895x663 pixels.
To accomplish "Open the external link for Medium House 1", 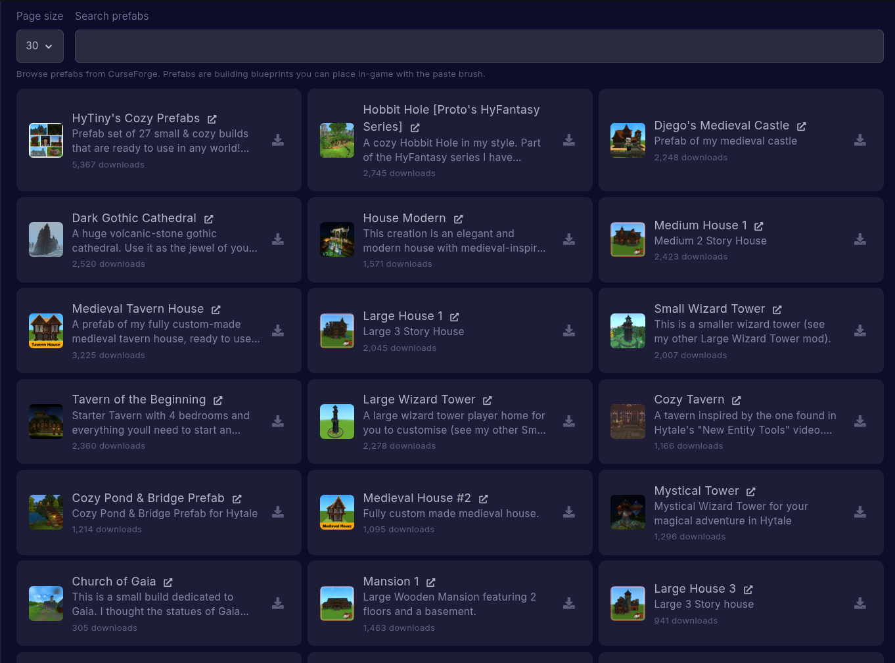I will [x=759, y=225].
